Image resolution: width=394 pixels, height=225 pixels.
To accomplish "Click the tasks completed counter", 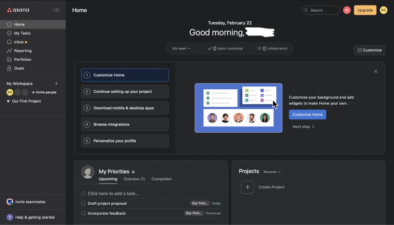I will [225, 48].
